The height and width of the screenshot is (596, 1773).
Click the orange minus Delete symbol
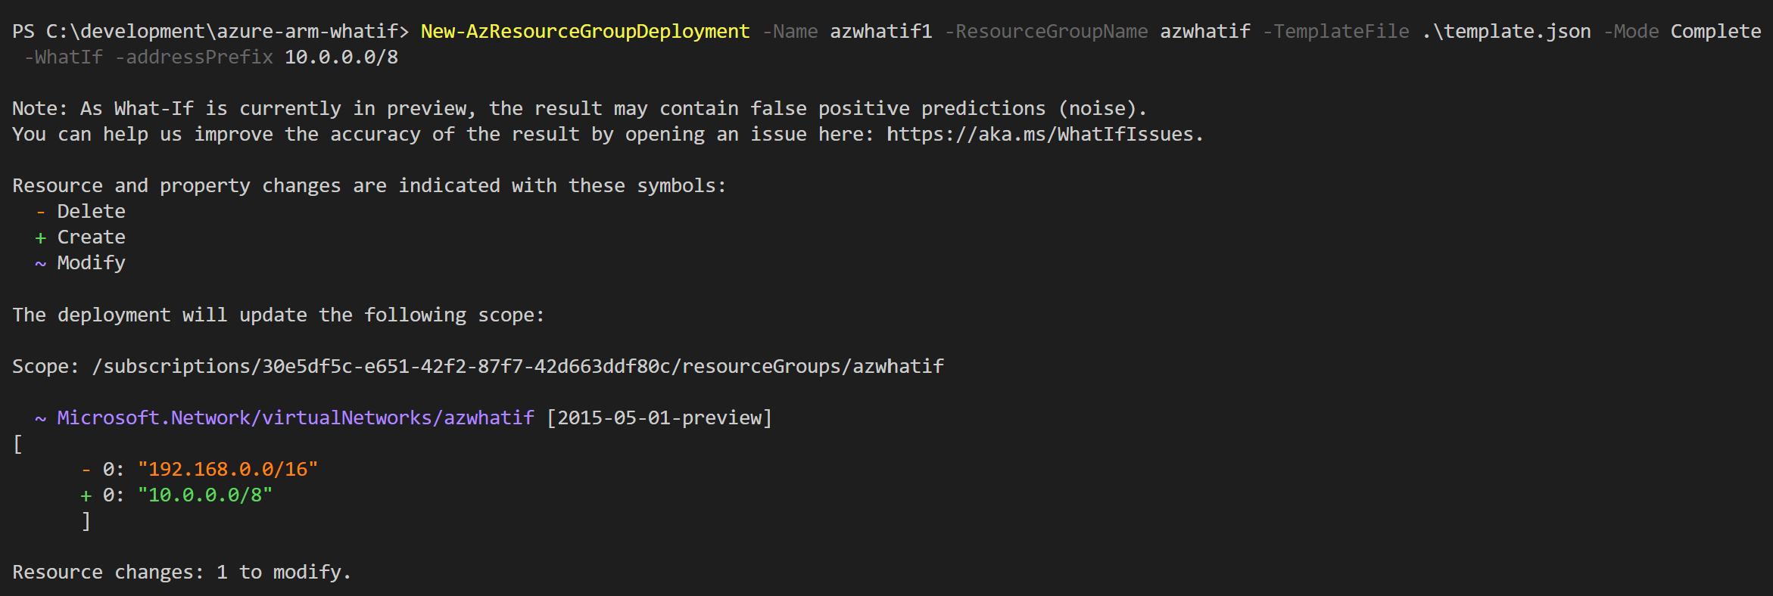click(x=41, y=212)
